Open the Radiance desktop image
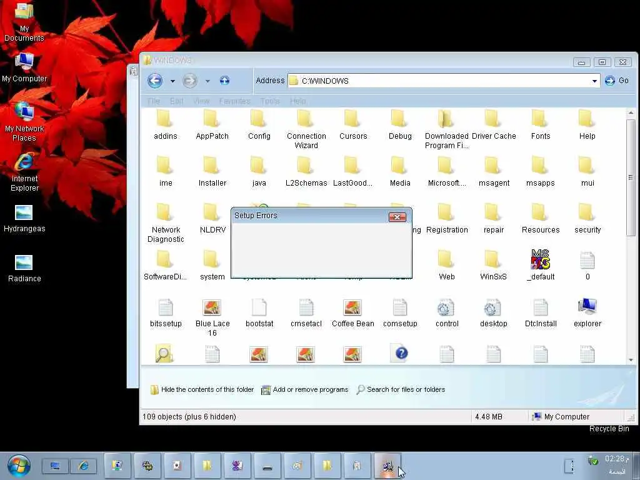The image size is (640, 480). (24, 269)
